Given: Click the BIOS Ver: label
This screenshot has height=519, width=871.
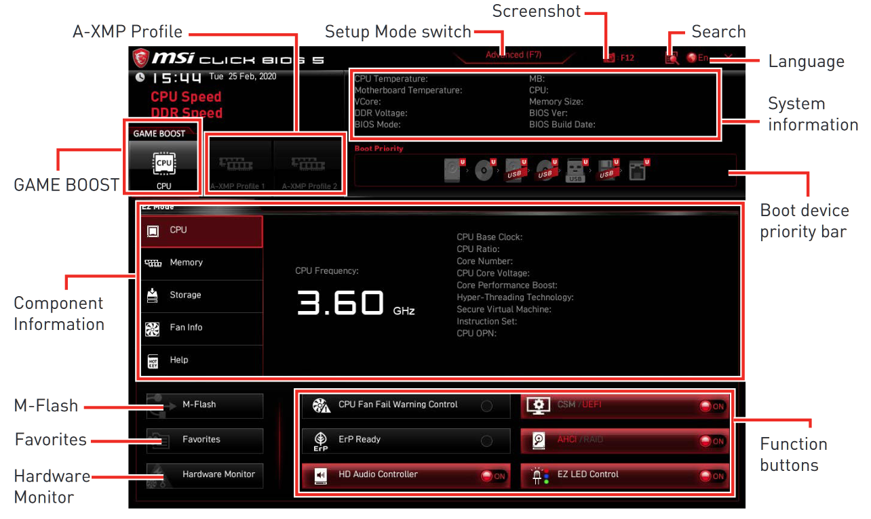Looking at the screenshot, I should 548,113.
